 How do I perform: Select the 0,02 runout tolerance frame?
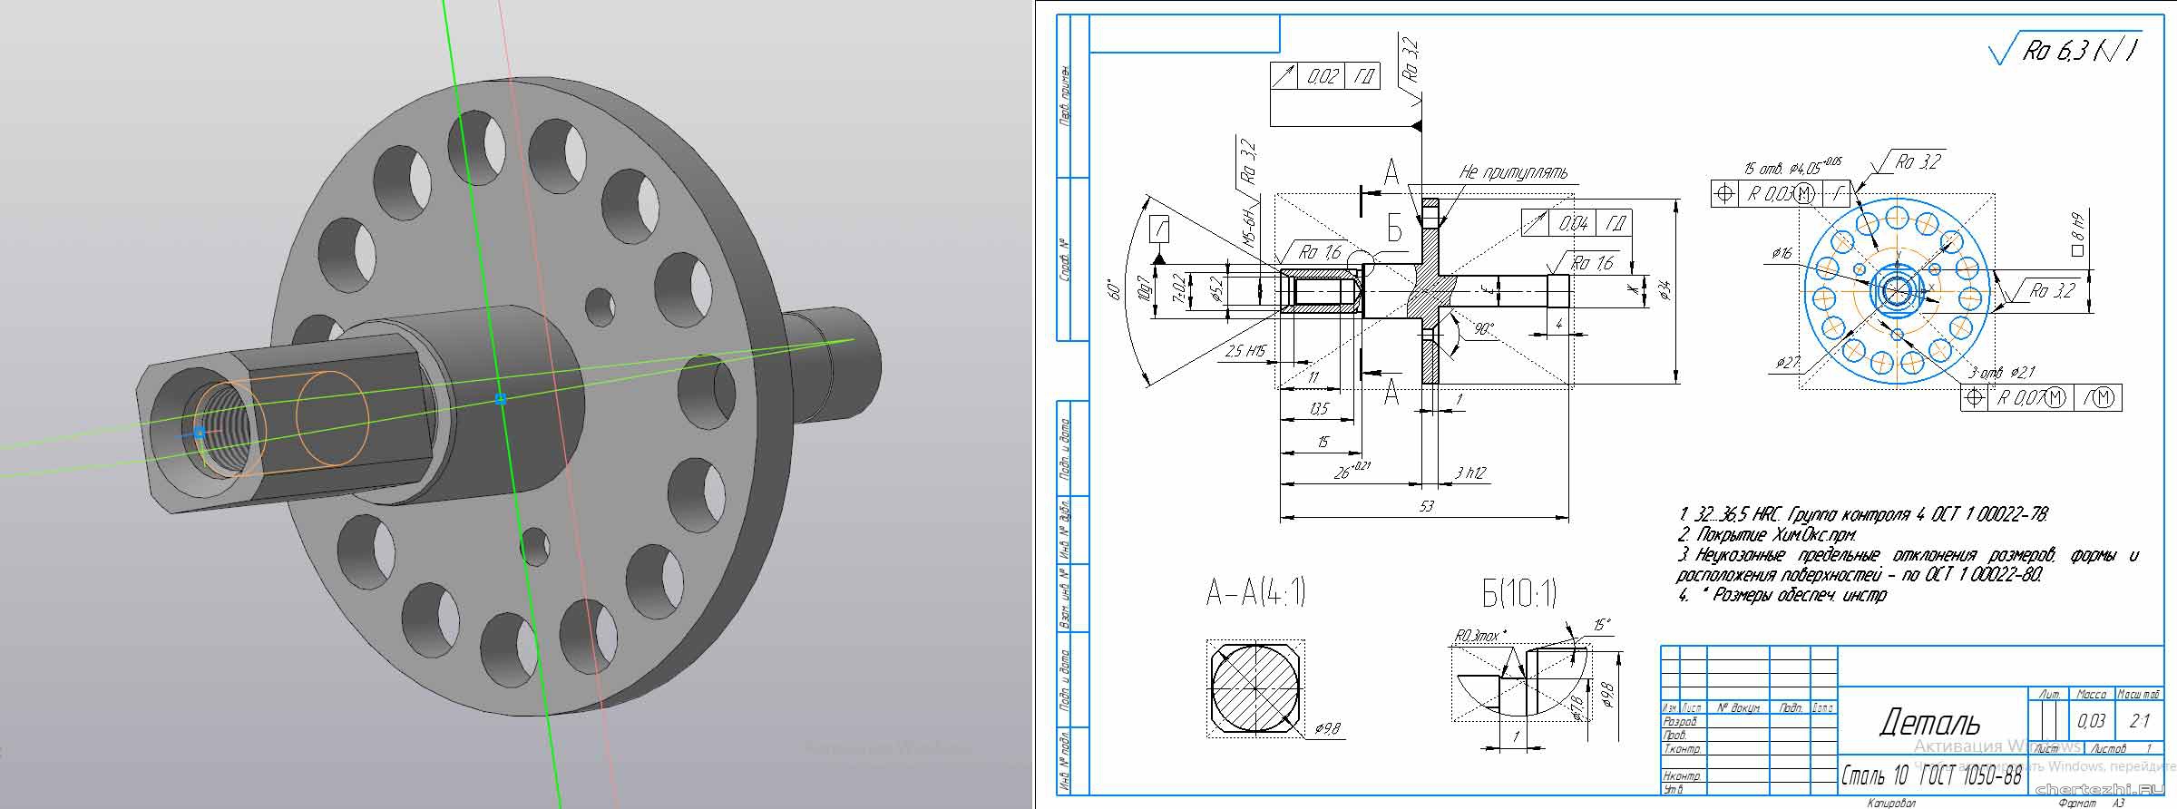(1325, 76)
